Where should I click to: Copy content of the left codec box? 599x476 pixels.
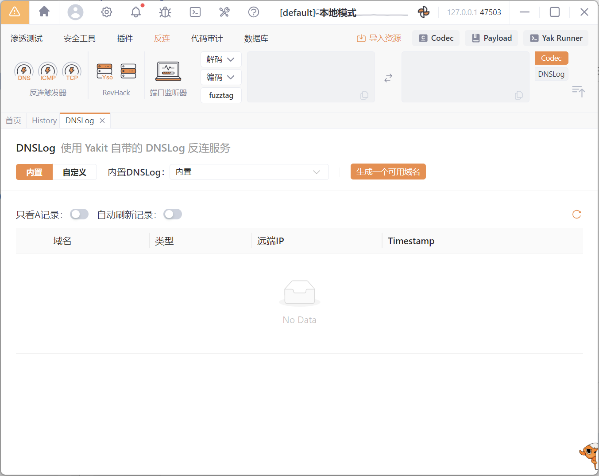(364, 95)
